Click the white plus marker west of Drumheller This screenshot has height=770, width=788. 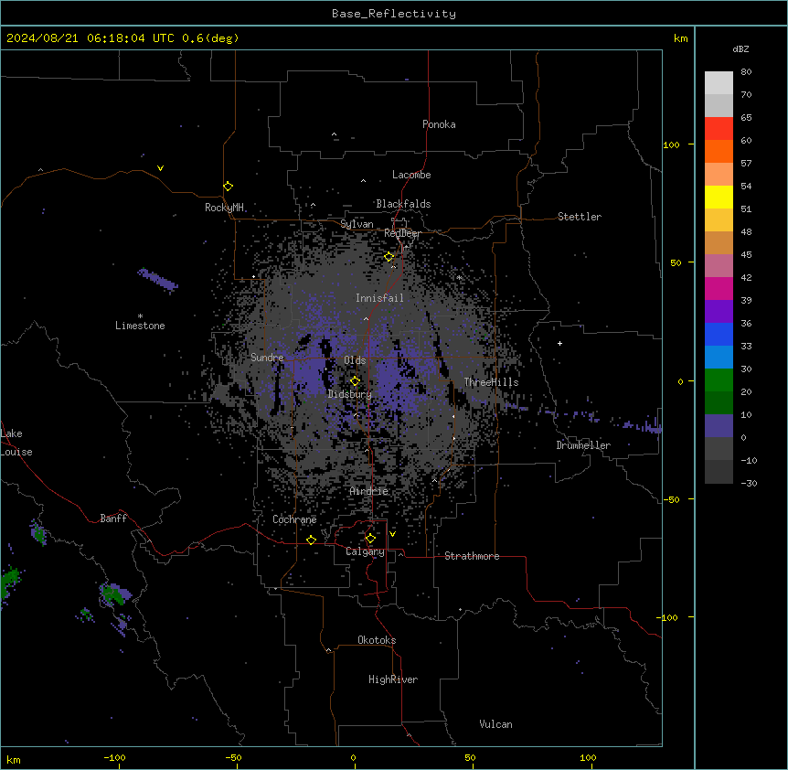click(559, 343)
